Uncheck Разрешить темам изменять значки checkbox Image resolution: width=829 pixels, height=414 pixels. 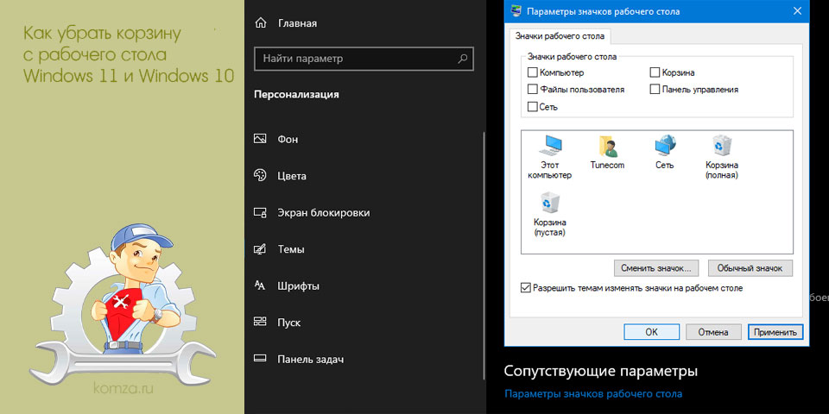526,288
